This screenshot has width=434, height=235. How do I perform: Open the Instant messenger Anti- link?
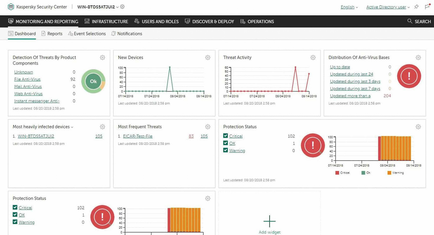[x=37, y=101]
